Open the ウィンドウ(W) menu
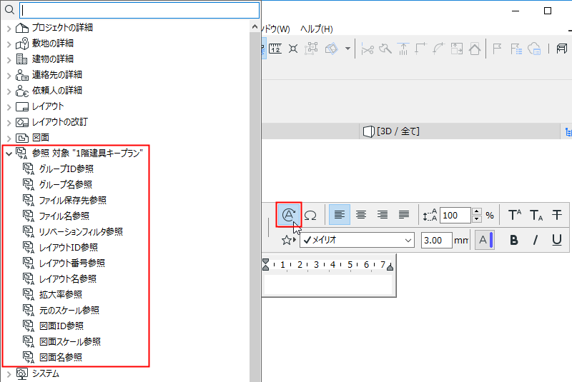 tap(276, 29)
